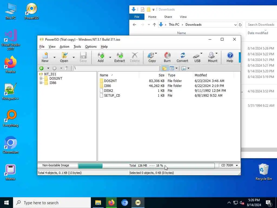This screenshot has width=277, height=208.
Task: Open Visual Studio 2017 desktop icon
Action: pos(11,40)
